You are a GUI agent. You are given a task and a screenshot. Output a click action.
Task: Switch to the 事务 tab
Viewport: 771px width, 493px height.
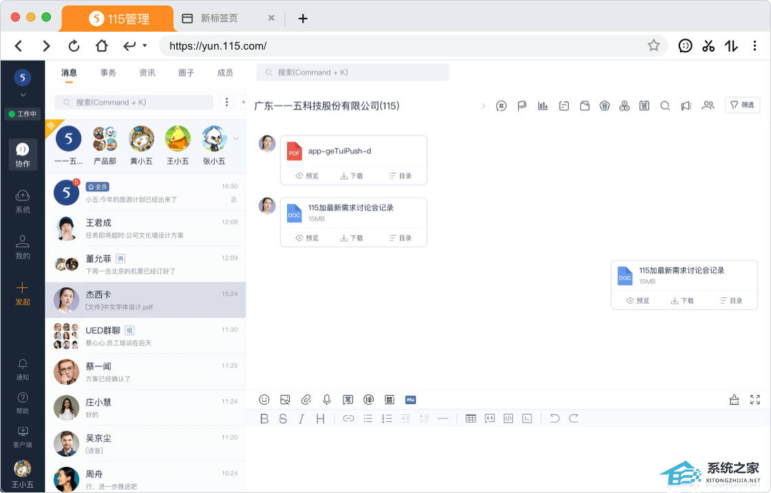pyautogui.click(x=108, y=73)
